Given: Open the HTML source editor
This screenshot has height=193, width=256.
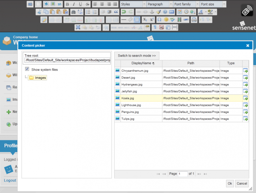Looking at the screenshot, I should 172,12.
